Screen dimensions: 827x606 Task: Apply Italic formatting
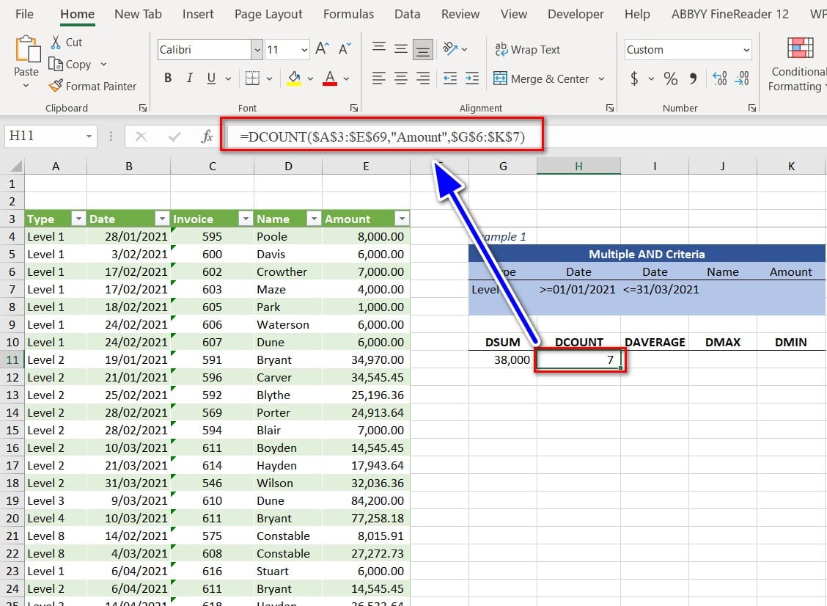click(x=190, y=79)
